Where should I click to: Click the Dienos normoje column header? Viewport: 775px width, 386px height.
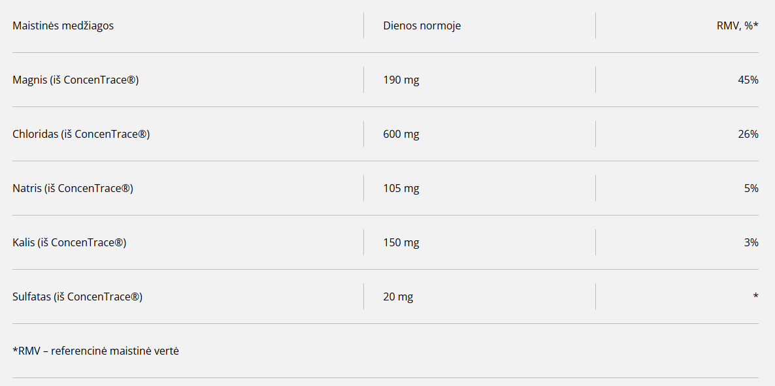[x=421, y=26]
